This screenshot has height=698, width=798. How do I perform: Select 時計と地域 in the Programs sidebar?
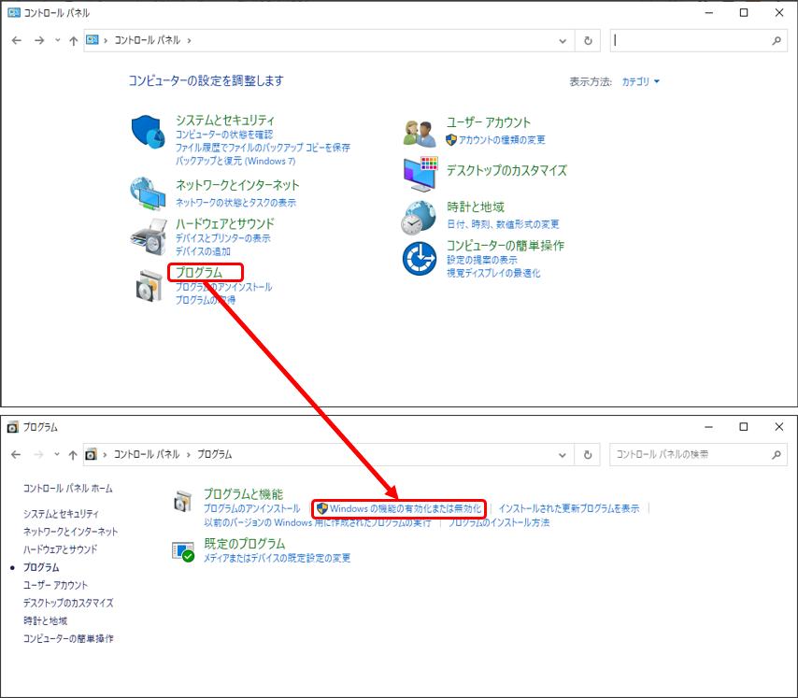[45, 620]
